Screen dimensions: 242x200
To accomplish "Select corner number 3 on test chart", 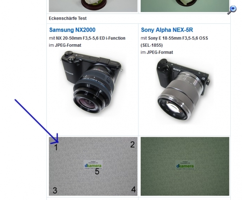I will pyautogui.click(x=55, y=190).
